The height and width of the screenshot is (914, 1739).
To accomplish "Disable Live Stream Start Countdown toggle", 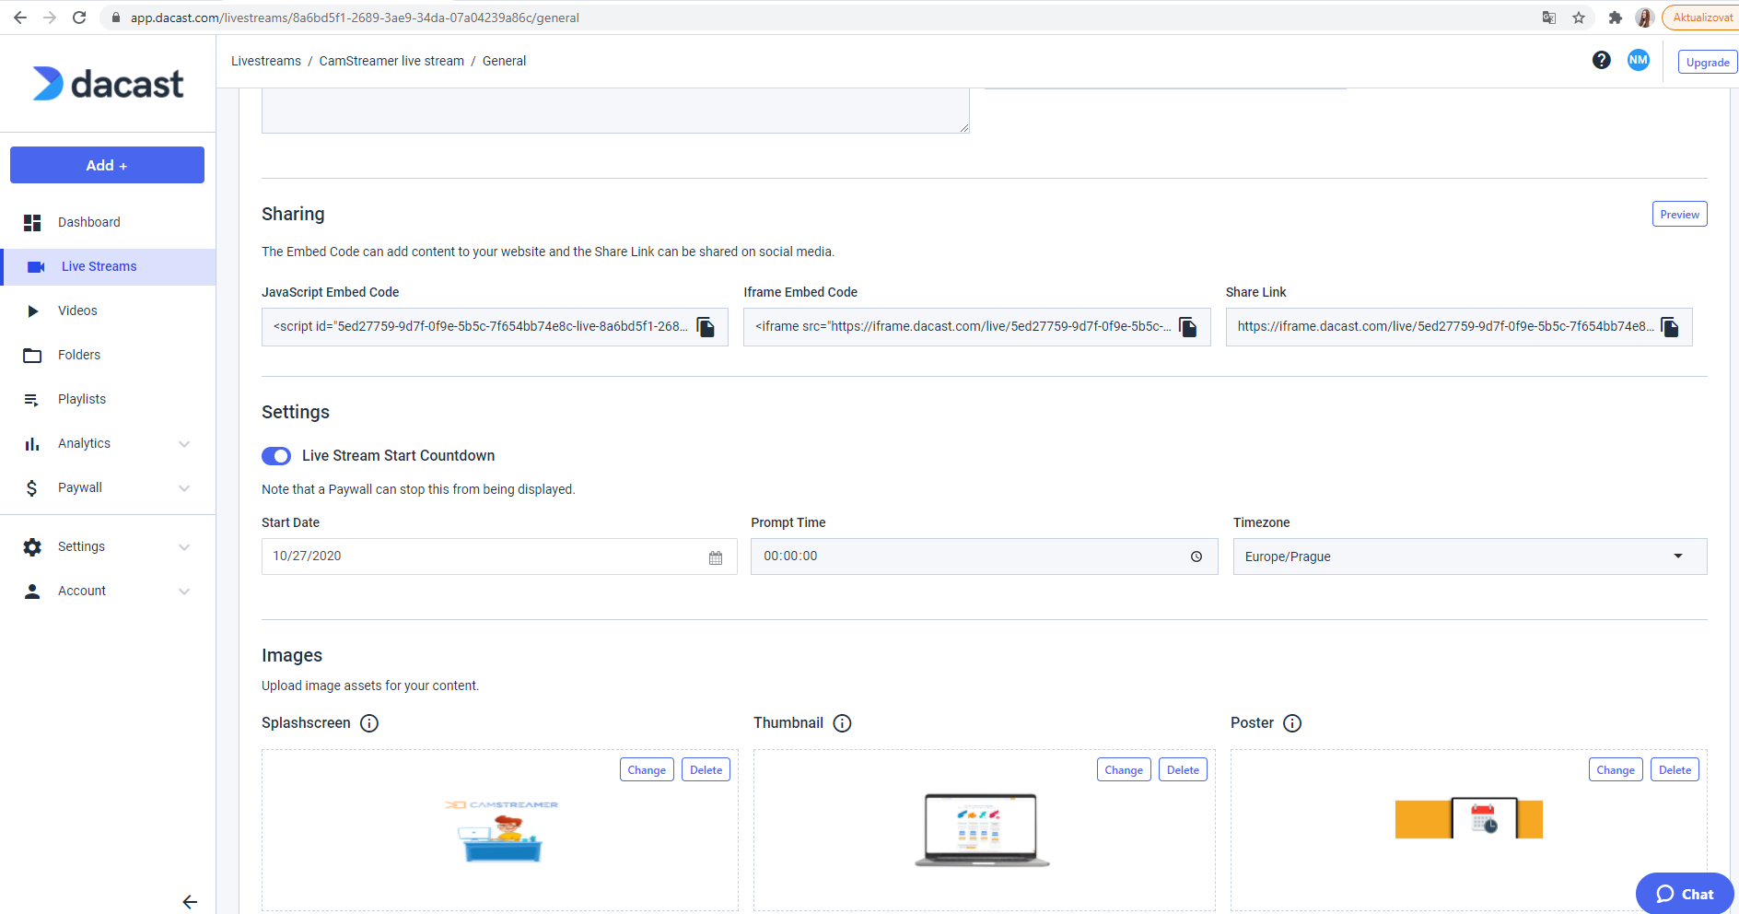I will (x=276, y=456).
